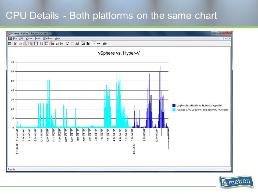Viewport: 258px width, 194px height.
Task: Select the layout icon with legend list
Action: coord(31,44)
